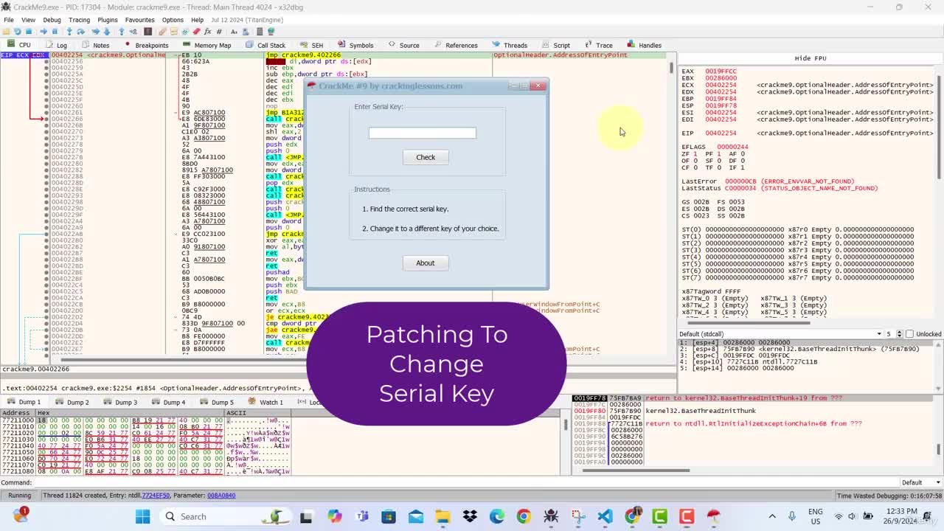Switch to the Threads tab
Image resolution: width=944 pixels, height=531 pixels.
(510, 45)
